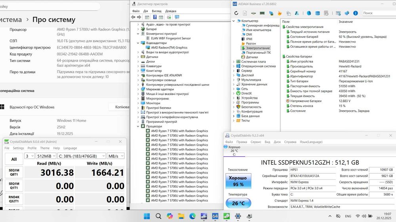Open CrystalDiskMark test count dropdown
Viewport: 396px width, 222px height.
pyautogui.click(x=29, y=156)
